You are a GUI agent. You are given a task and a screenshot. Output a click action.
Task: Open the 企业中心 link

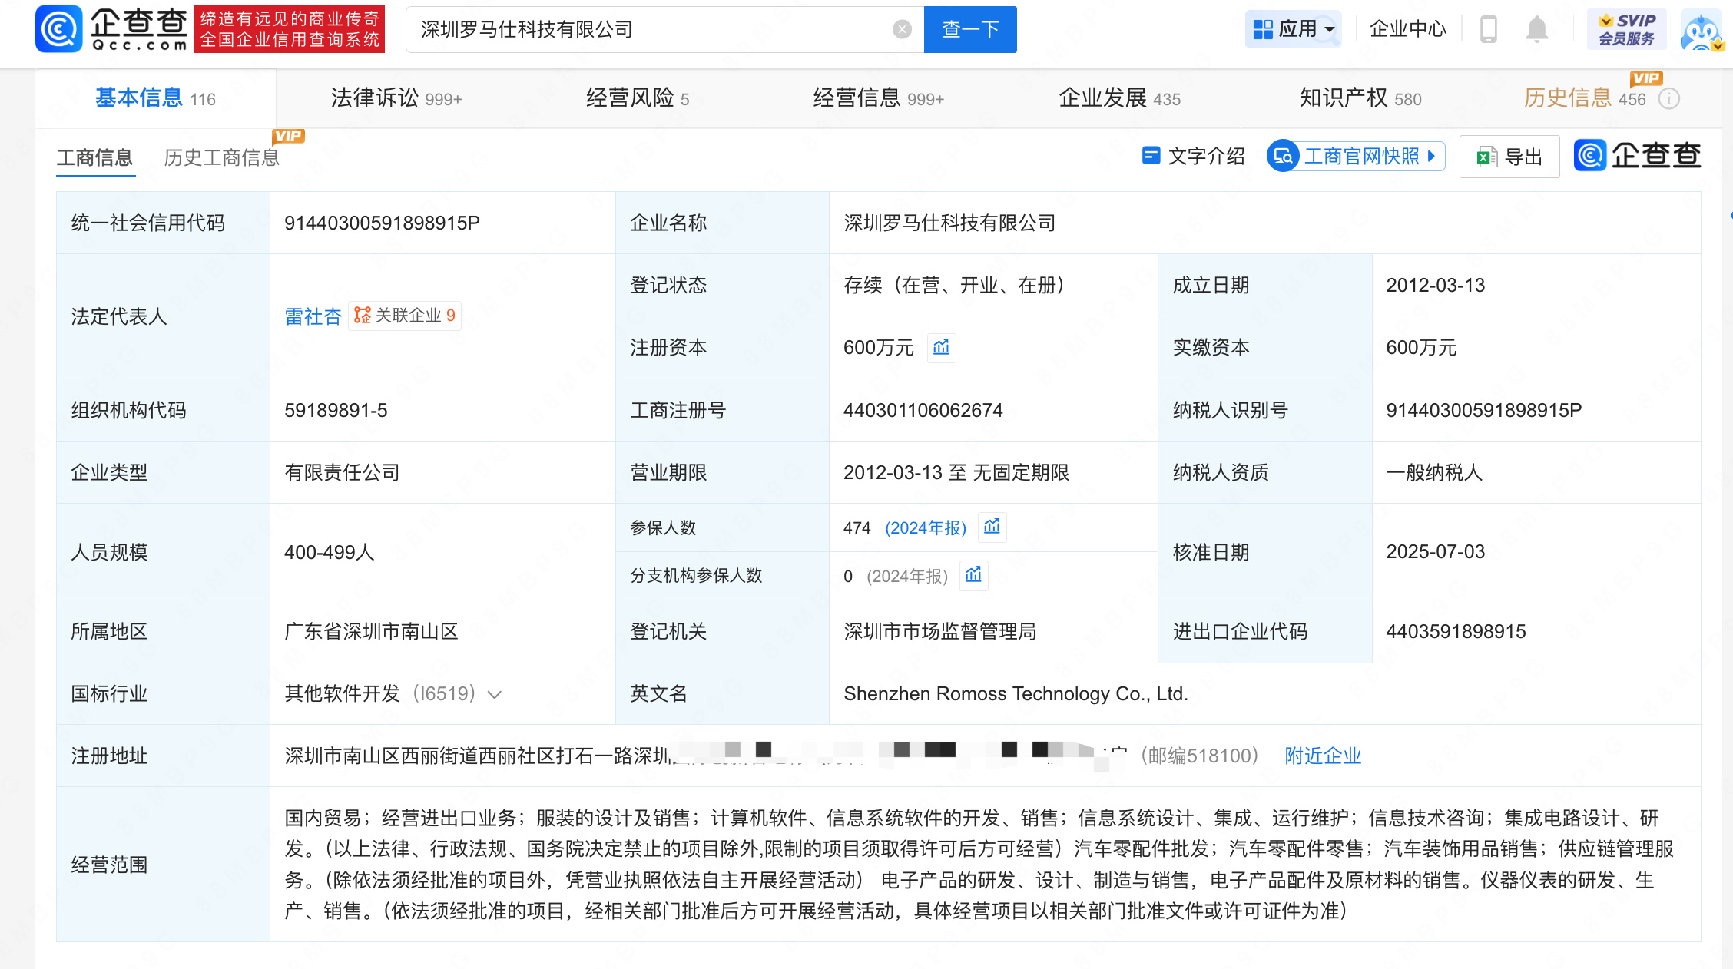click(1407, 29)
